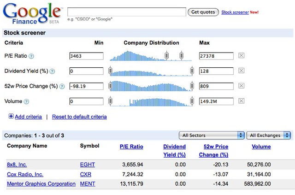Sort results by P/E Ratio column
The image size is (295, 195).
click(x=131, y=147)
